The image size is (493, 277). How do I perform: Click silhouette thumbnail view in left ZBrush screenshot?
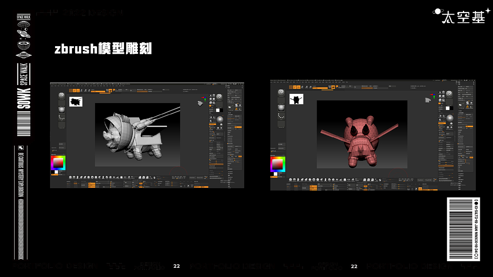point(76,102)
